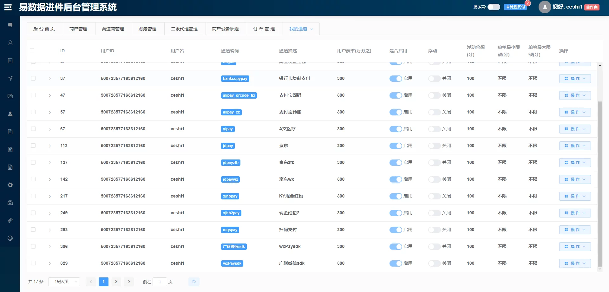Switch to the 商户管理 tab
The height and width of the screenshot is (292, 609).
(x=78, y=29)
